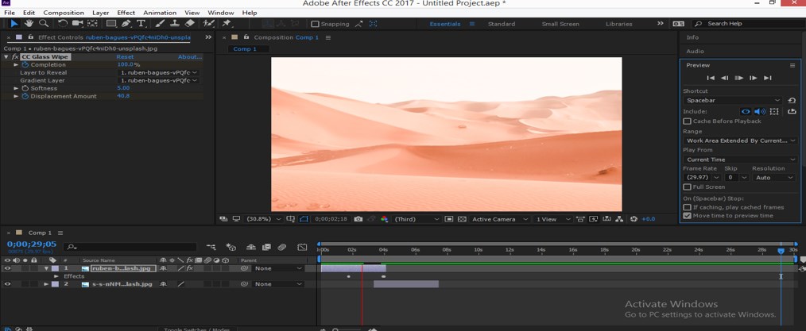This screenshot has height=331, width=806.
Task: Select the Pen tool
Action: click(x=126, y=24)
